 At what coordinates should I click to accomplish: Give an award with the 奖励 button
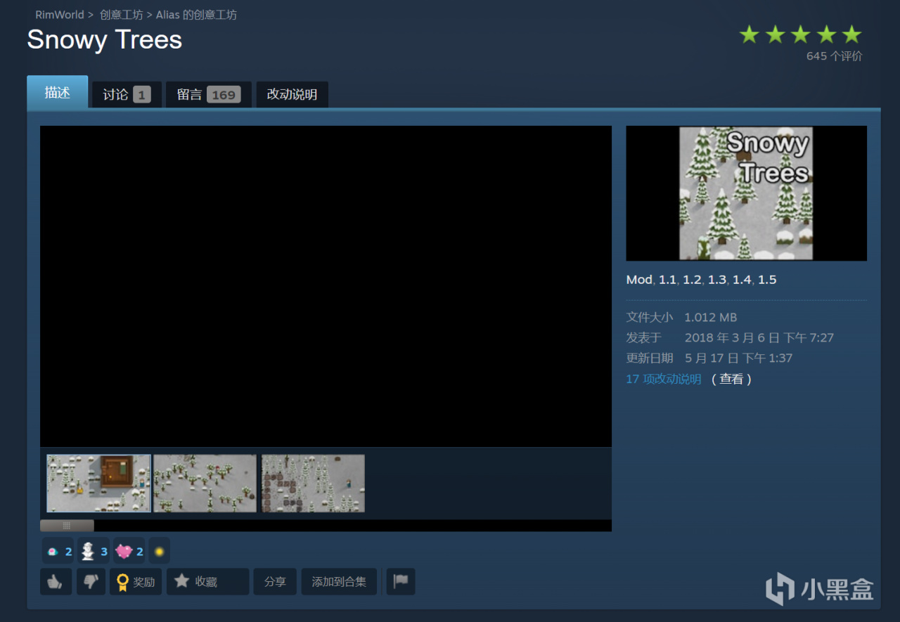coord(136,582)
